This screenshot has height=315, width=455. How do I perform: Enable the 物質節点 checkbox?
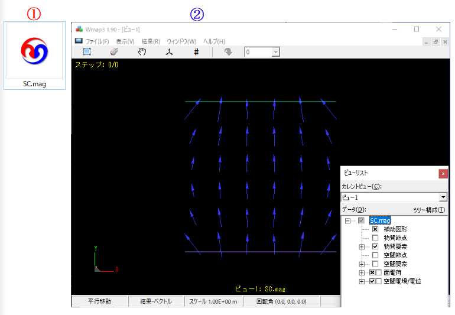pos(375,238)
